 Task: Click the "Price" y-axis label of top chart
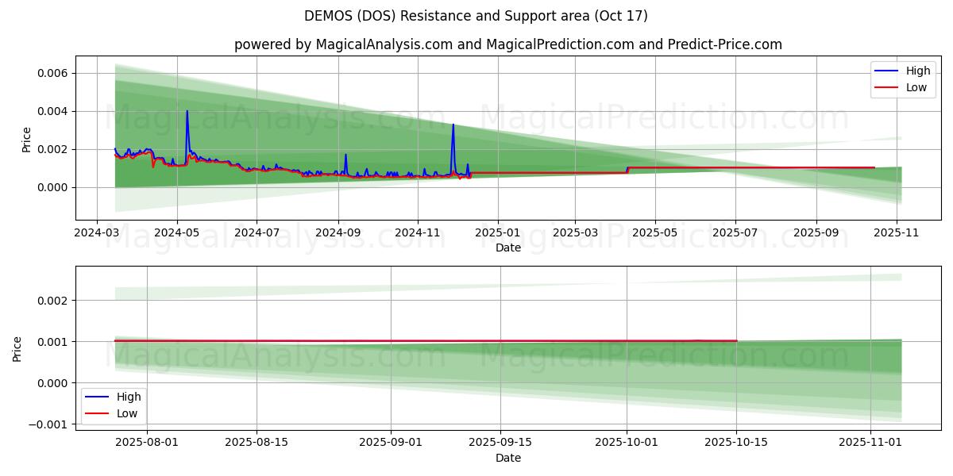coord(26,139)
